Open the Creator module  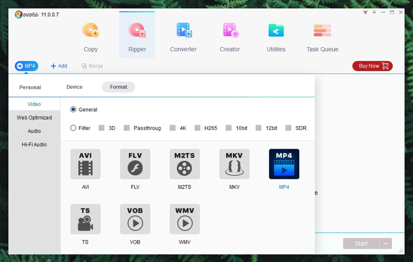click(230, 37)
